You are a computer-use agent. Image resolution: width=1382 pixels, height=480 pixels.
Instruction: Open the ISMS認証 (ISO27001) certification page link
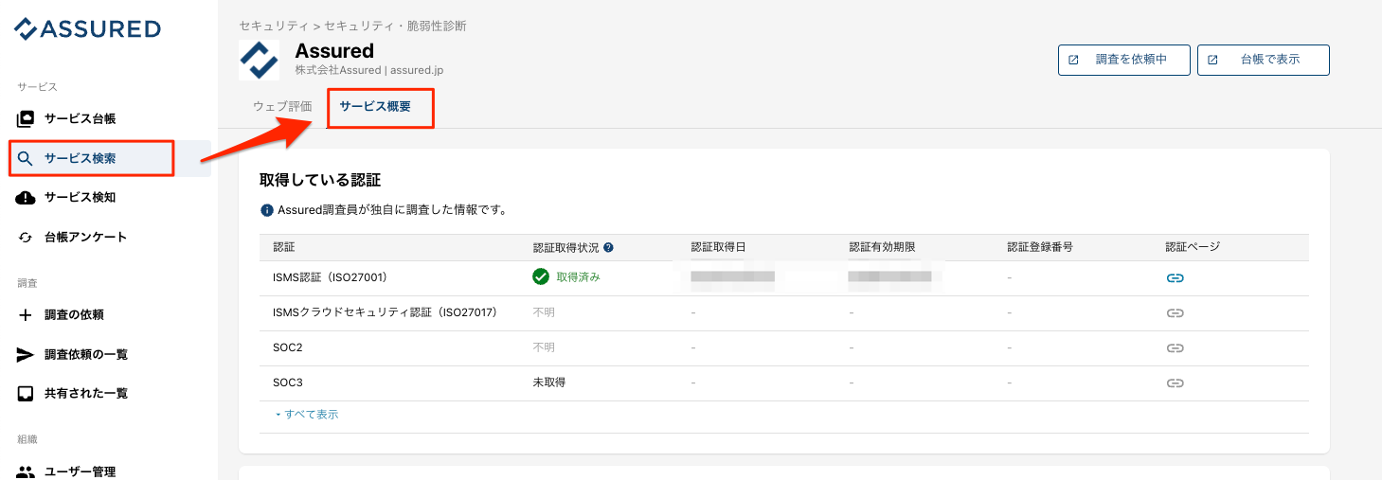click(1175, 277)
